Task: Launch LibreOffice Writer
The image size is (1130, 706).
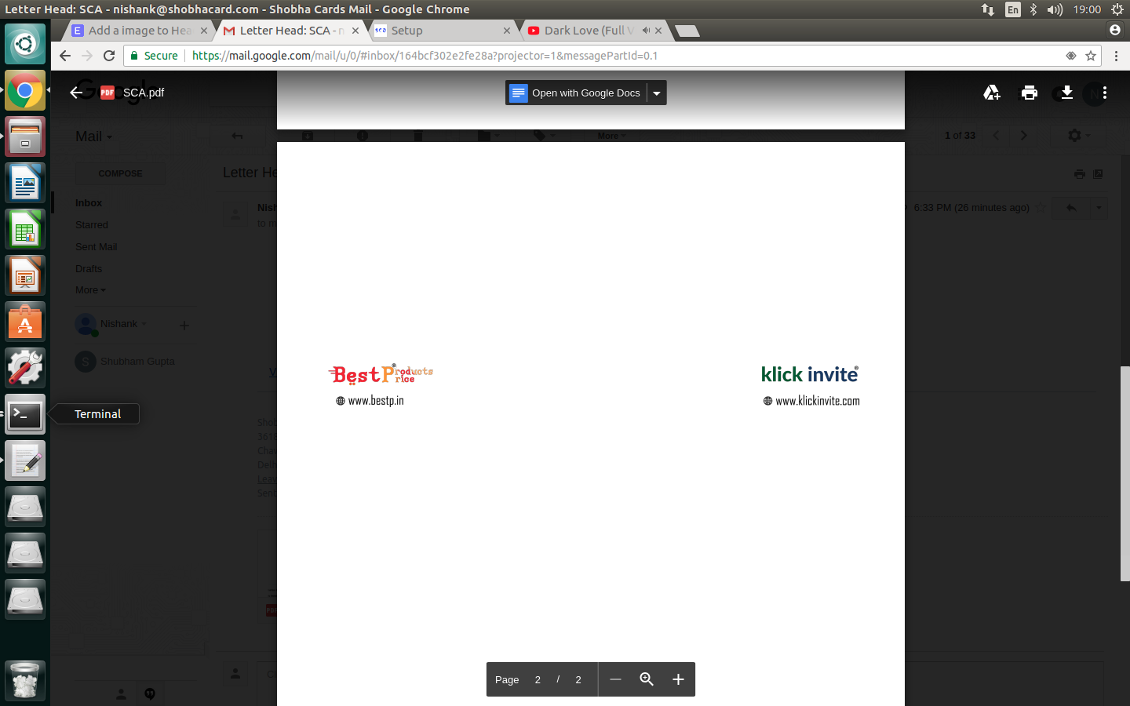Action: pyautogui.click(x=25, y=184)
